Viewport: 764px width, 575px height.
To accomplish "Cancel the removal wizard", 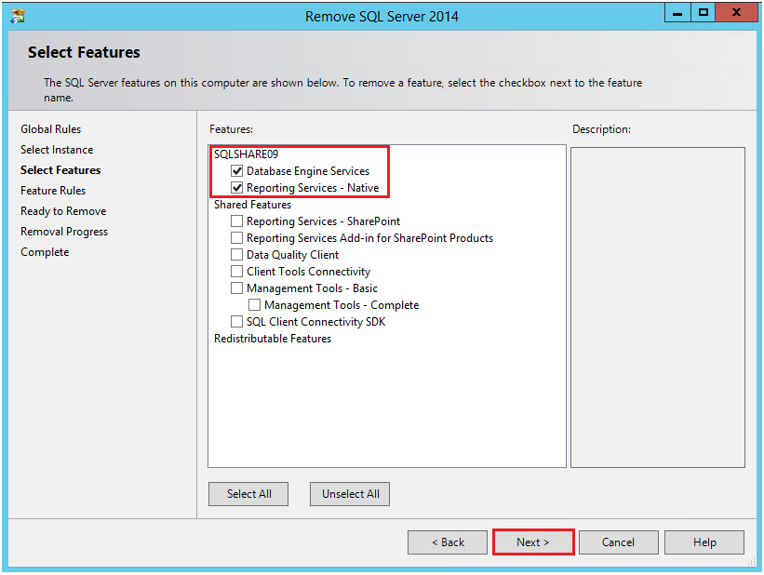I will [x=618, y=542].
